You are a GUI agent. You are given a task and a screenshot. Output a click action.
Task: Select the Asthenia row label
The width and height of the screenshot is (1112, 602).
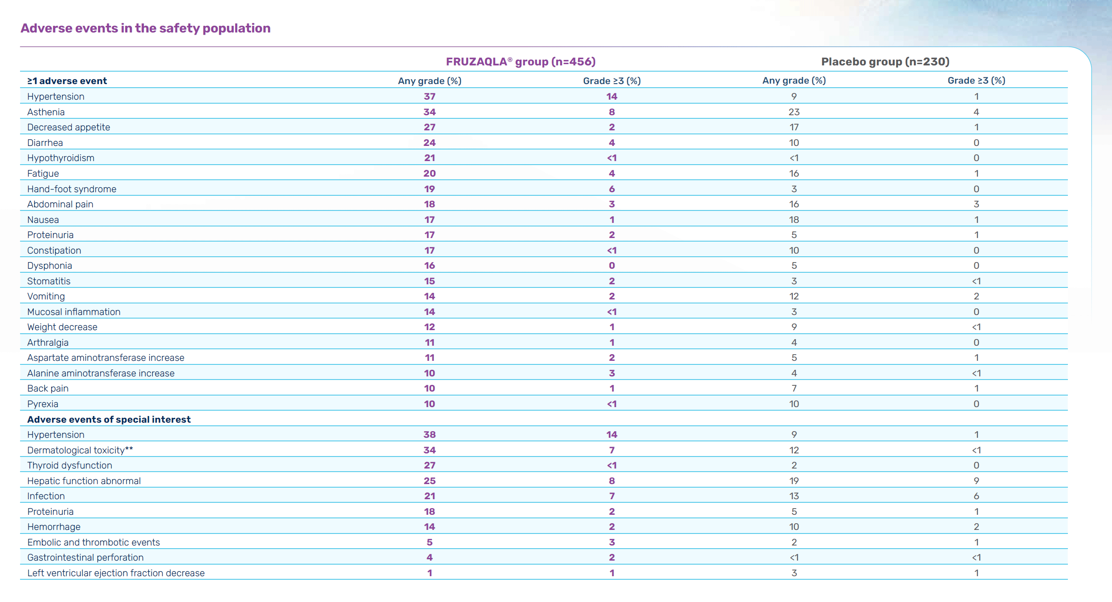46,112
